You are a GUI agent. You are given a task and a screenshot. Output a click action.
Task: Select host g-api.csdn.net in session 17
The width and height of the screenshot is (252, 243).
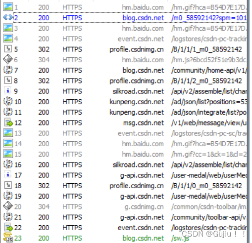[142, 175]
